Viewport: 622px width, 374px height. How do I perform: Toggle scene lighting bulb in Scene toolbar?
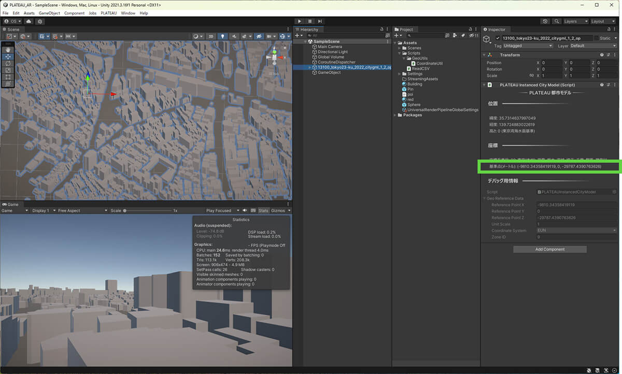pyautogui.click(x=223, y=36)
